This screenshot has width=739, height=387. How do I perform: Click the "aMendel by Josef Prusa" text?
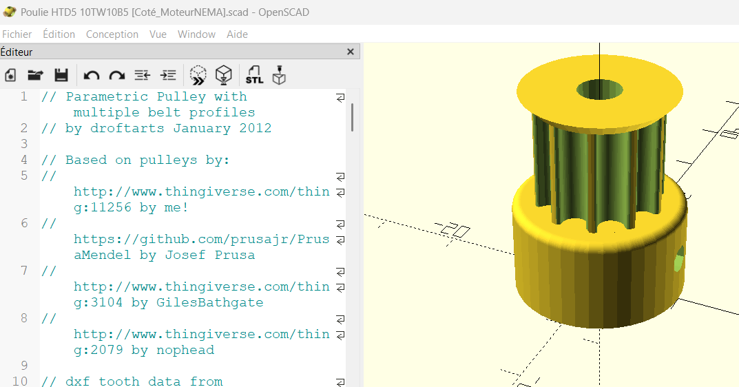point(164,255)
